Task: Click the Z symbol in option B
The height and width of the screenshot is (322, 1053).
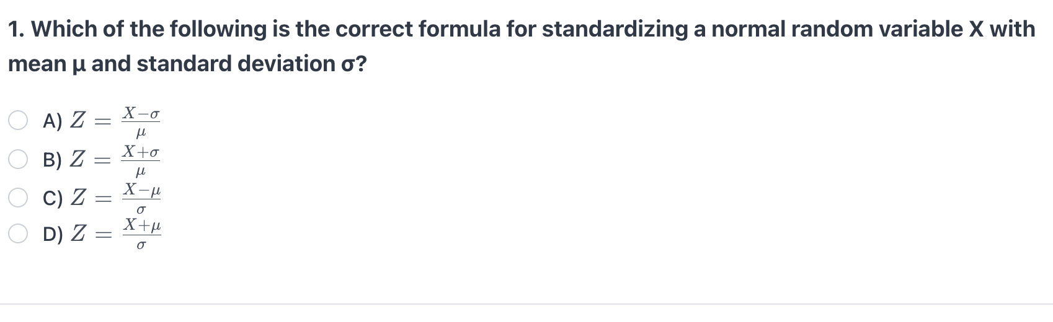Action: point(78,159)
